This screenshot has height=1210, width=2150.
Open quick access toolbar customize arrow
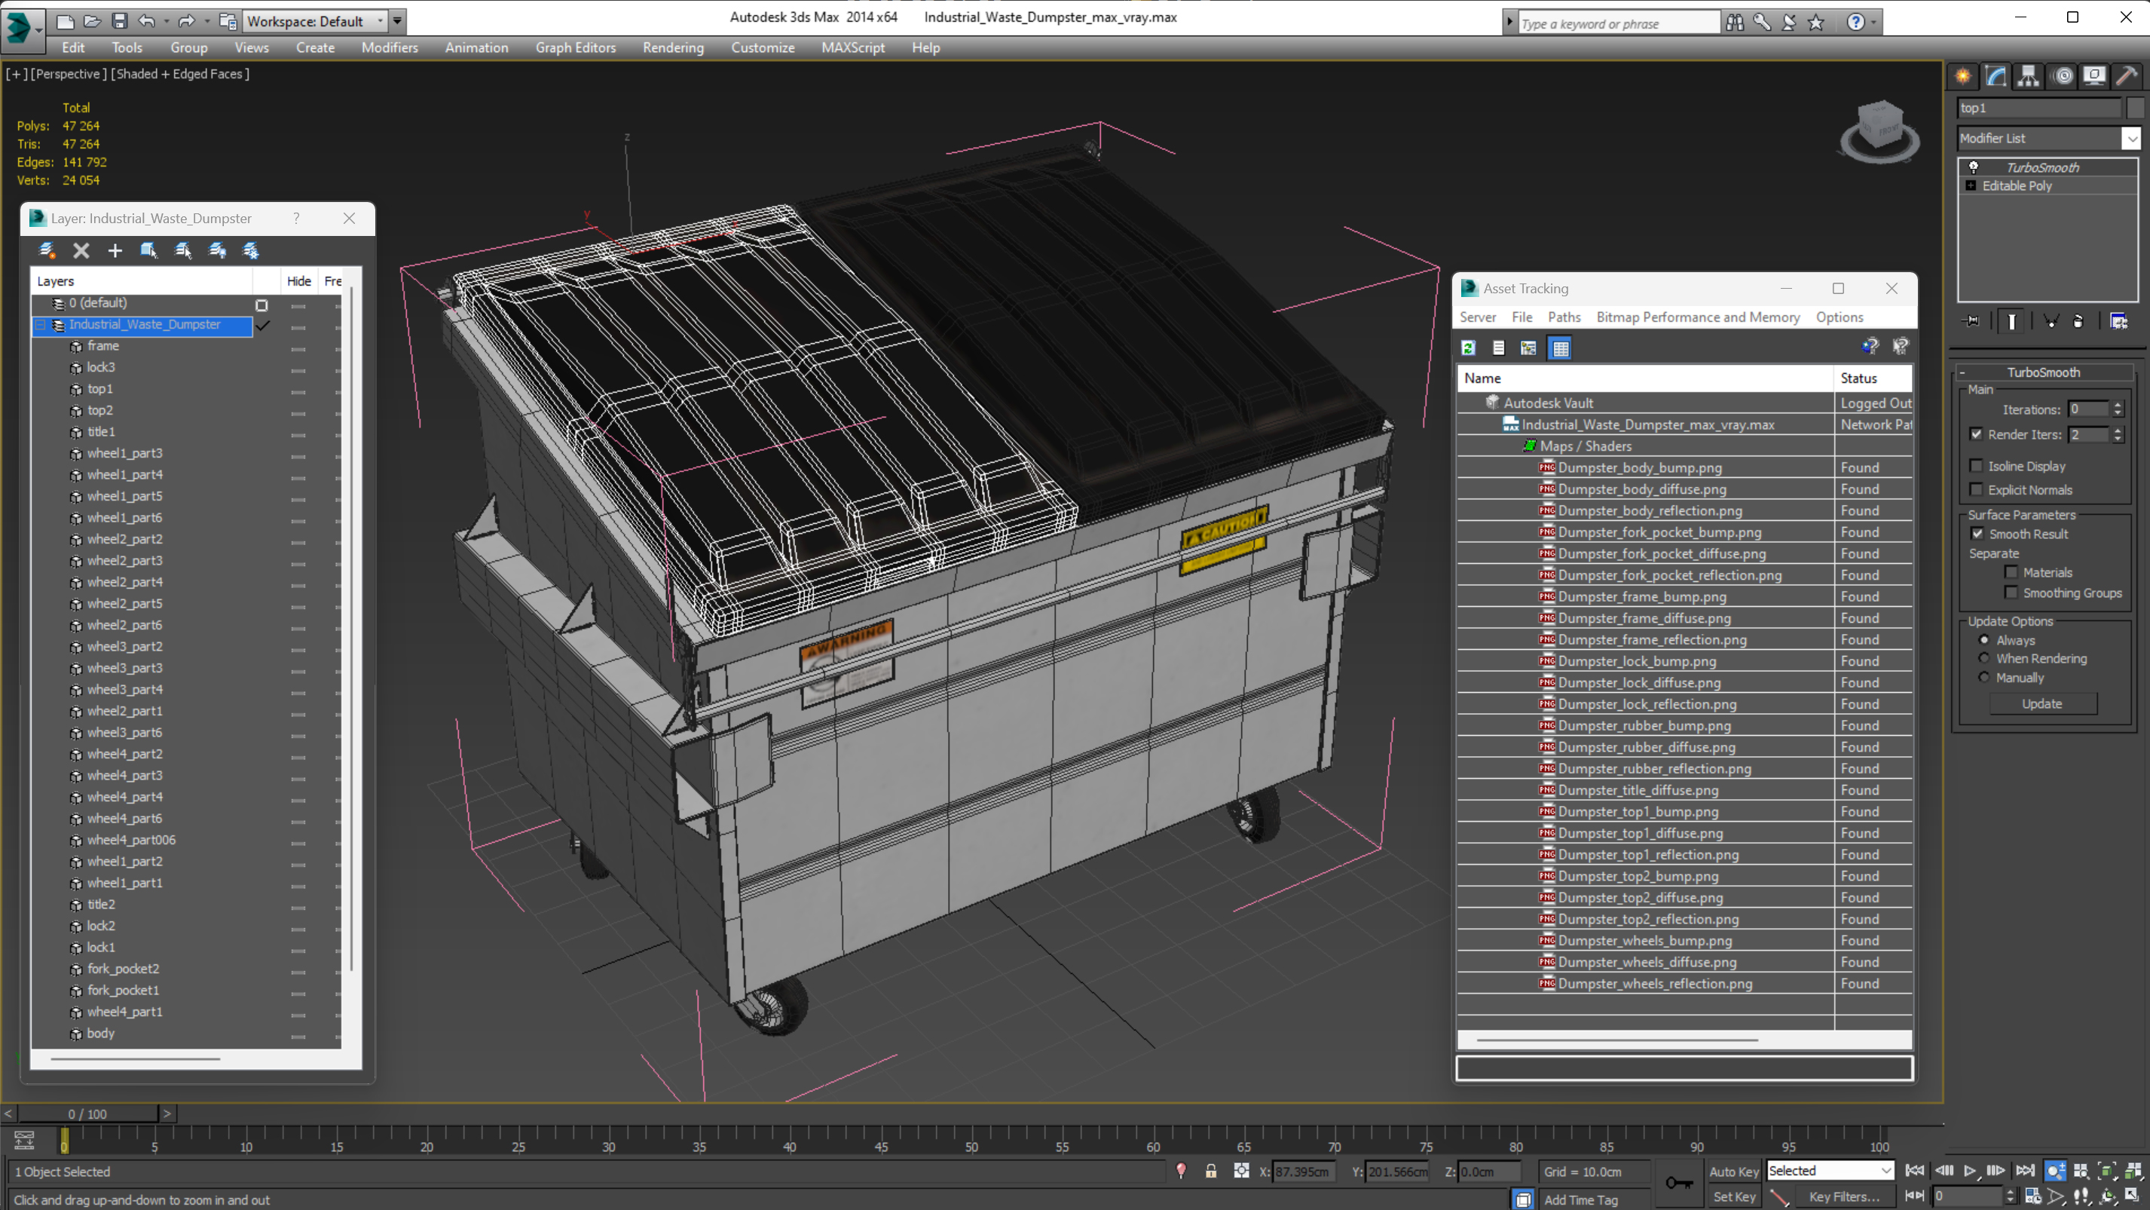coord(397,21)
